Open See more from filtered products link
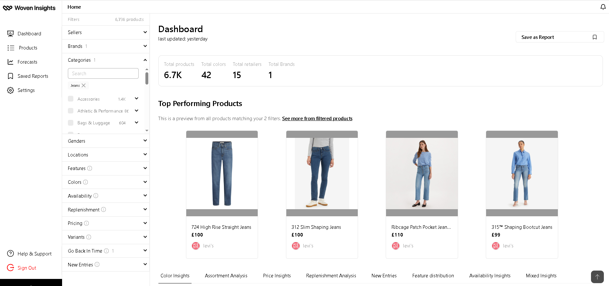 [x=317, y=119]
